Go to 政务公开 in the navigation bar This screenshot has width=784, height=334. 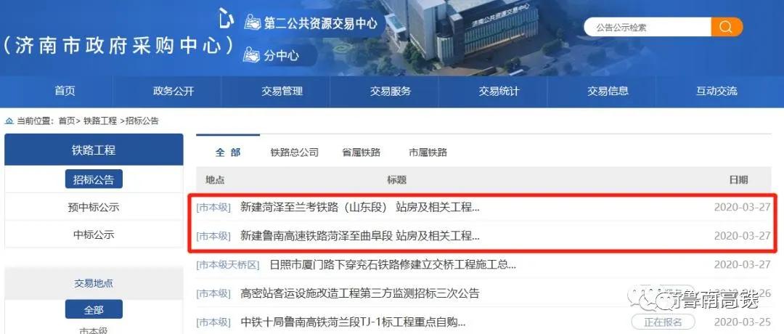click(x=173, y=91)
